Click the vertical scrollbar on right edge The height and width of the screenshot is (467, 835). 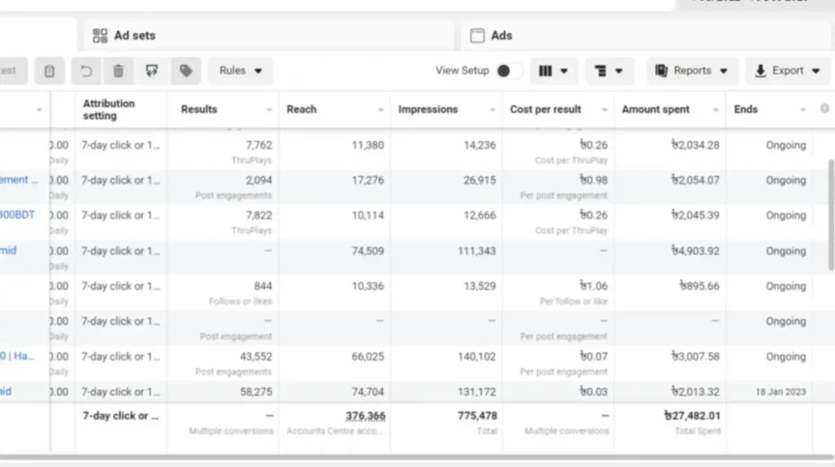(831, 212)
